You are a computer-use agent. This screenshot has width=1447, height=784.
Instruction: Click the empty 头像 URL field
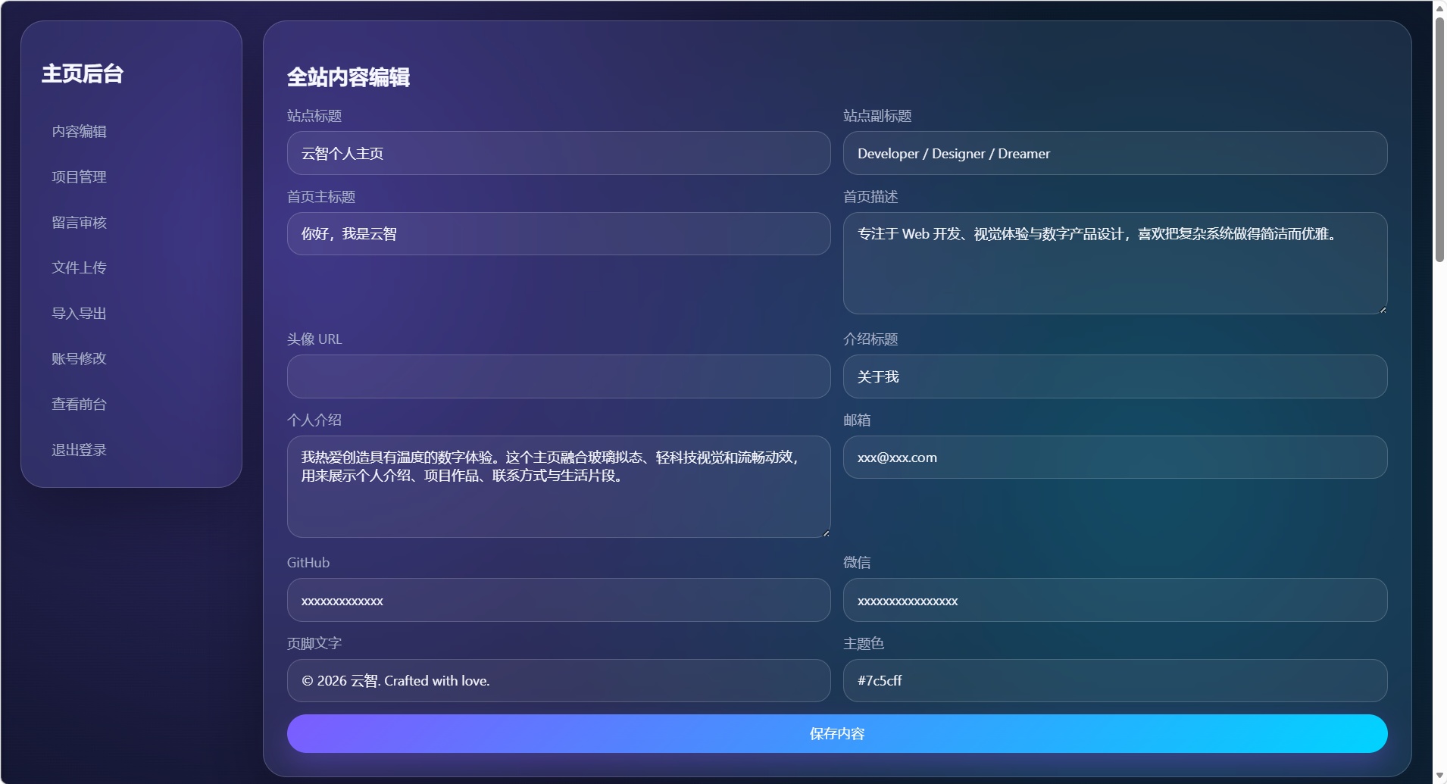tap(559, 376)
